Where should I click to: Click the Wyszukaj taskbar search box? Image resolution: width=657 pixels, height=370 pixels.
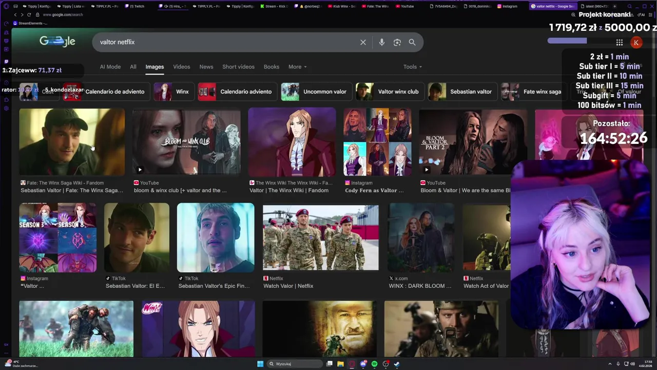tap(295, 364)
